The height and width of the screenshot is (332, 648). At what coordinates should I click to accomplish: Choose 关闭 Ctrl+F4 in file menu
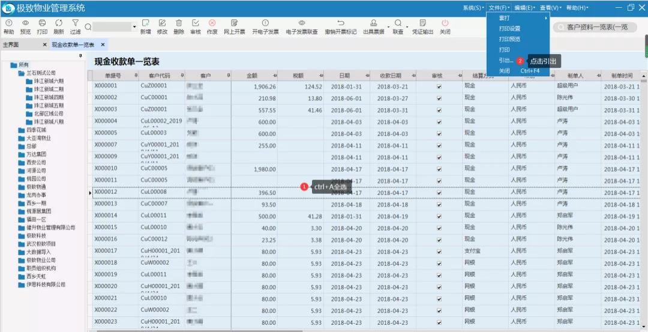(518, 71)
